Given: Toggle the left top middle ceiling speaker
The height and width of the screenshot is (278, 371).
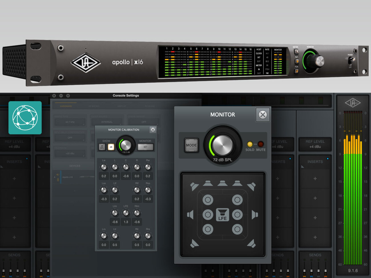Looking at the screenshot, I should (x=208, y=214).
